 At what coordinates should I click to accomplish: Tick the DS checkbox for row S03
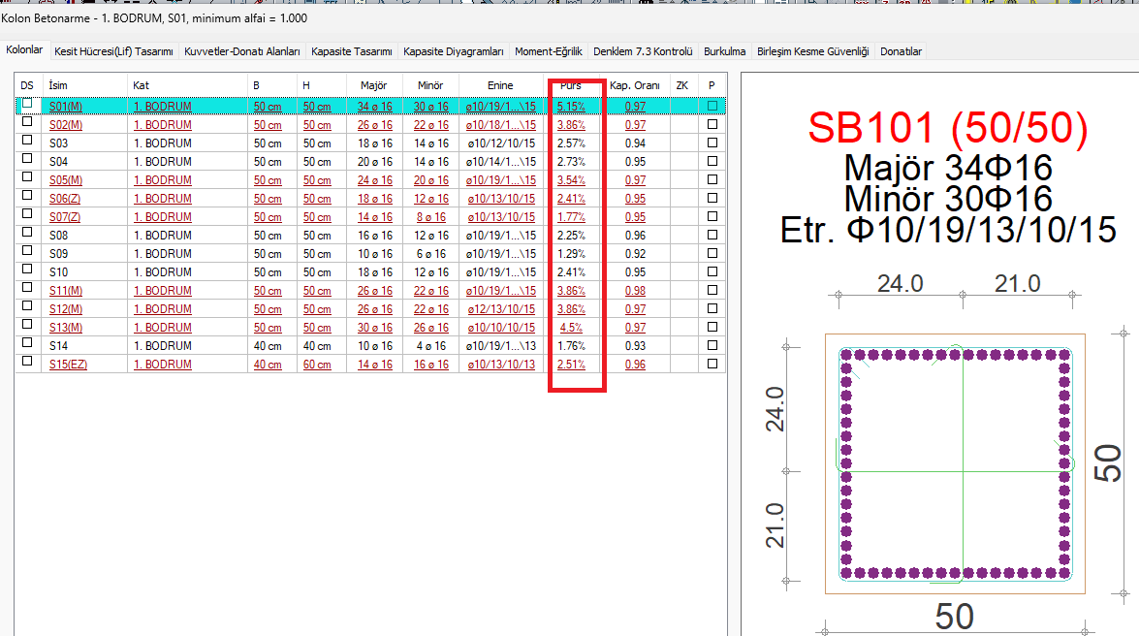(x=27, y=141)
